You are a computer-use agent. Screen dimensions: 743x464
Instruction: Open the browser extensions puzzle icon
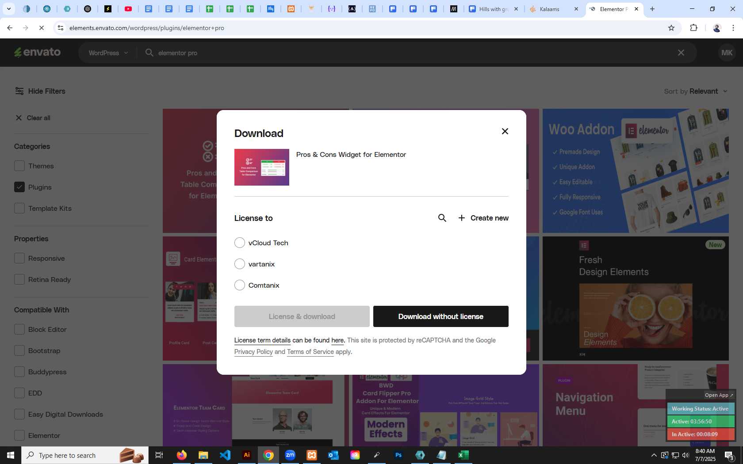[x=693, y=28]
